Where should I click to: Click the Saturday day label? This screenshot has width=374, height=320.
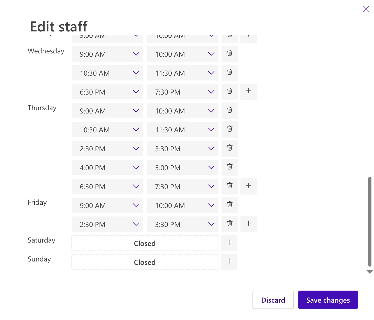(41, 240)
